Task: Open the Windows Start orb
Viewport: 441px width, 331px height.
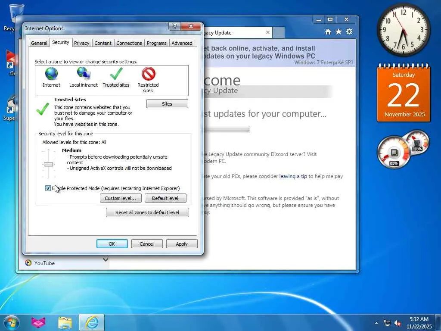Action: tap(12, 322)
